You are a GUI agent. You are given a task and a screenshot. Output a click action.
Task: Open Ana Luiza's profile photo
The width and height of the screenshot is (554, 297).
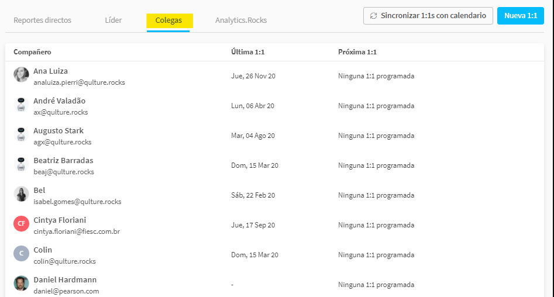tap(21, 74)
